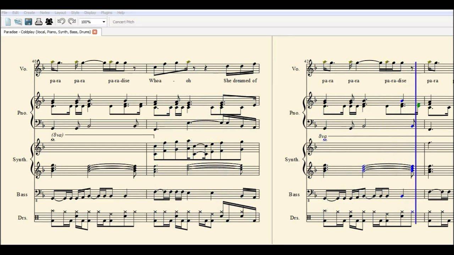Open the File menu
The height and width of the screenshot is (255, 454).
pos(5,13)
